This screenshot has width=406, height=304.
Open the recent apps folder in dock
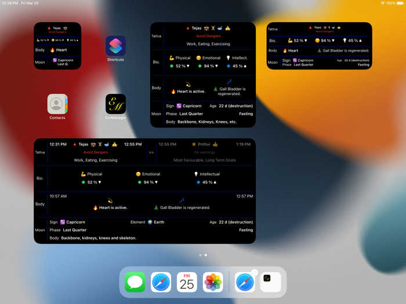pos(271,282)
